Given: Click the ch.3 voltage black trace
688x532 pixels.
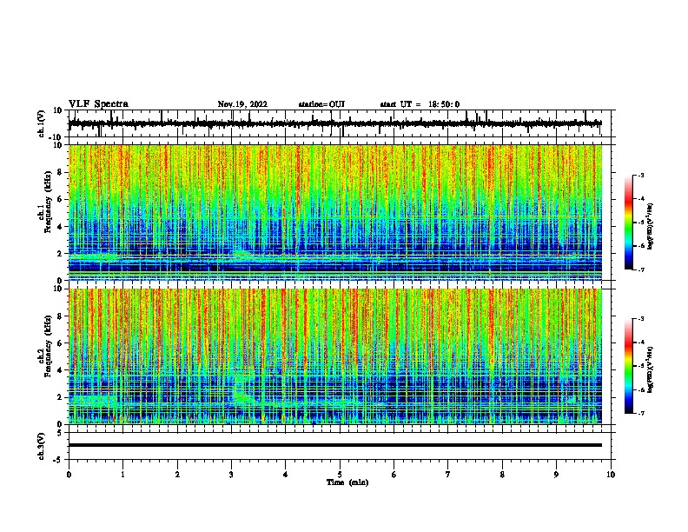Looking at the screenshot, I should (335, 445).
